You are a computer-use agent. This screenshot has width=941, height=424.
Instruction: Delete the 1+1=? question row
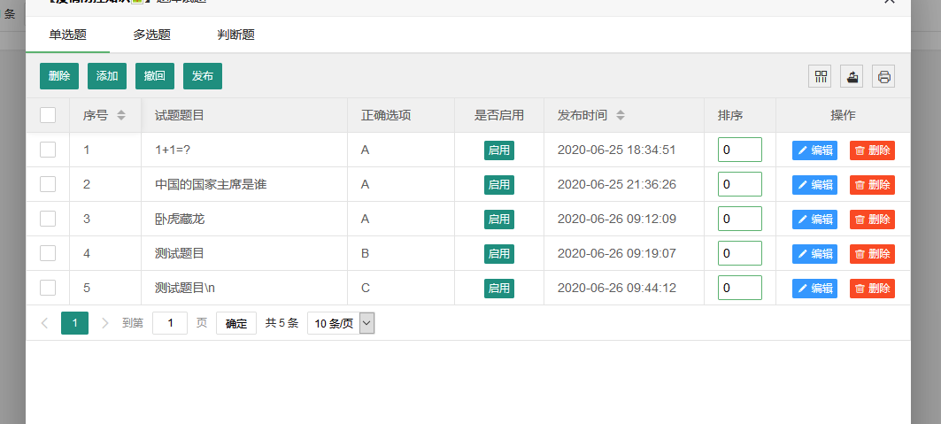click(x=872, y=150)
